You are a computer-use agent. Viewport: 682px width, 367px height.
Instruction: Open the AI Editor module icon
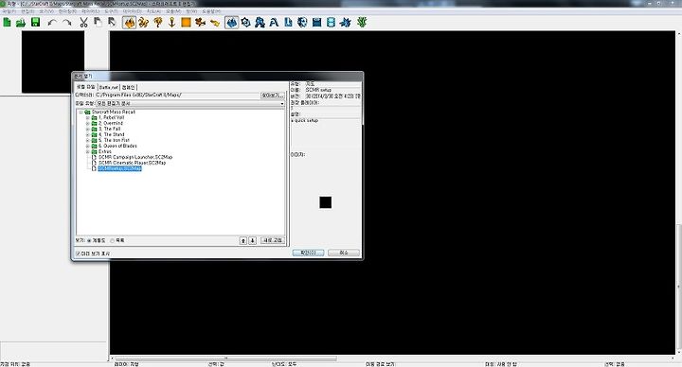coord(302,23)
